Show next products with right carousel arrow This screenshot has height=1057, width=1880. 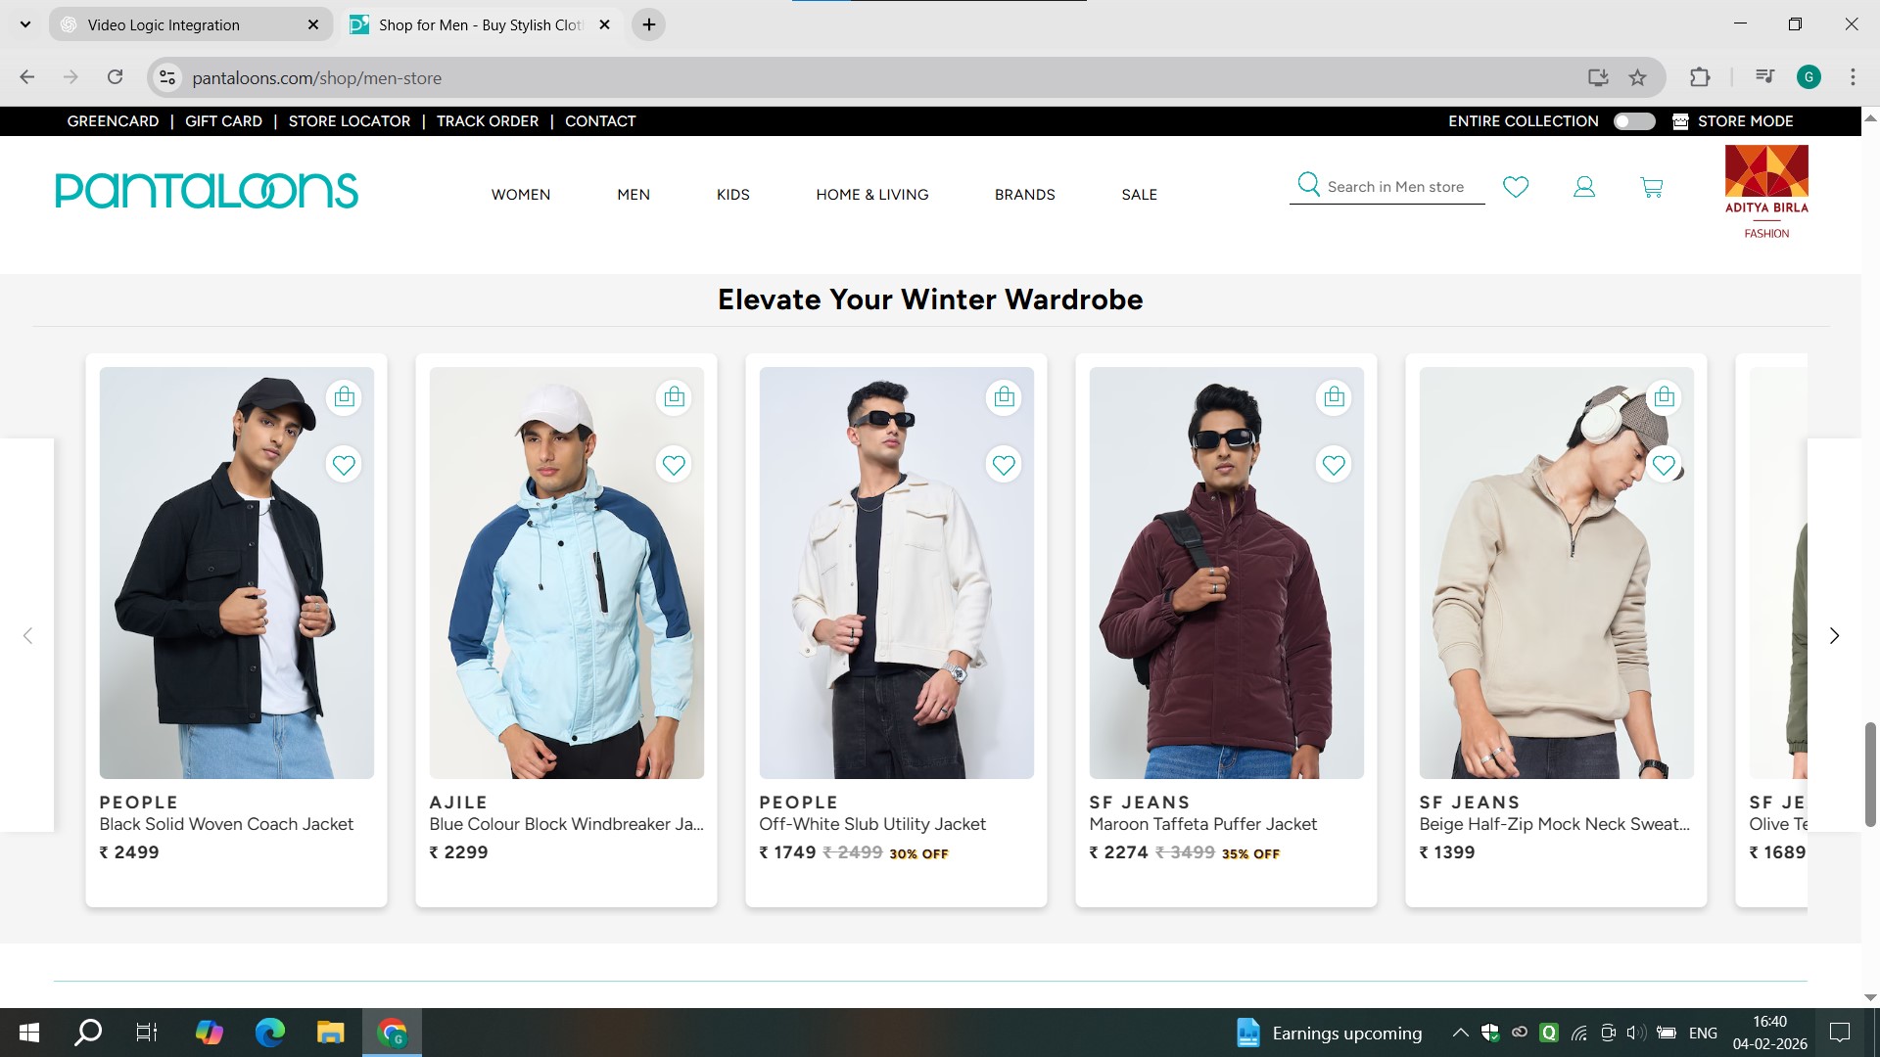click(x=1834, y=636)
